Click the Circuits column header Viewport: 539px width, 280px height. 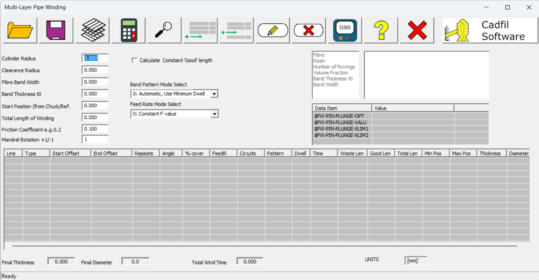251,153
